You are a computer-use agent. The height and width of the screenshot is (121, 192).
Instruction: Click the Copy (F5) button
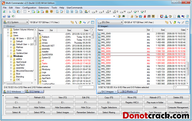pyautogui.click(x=109, y=97)
